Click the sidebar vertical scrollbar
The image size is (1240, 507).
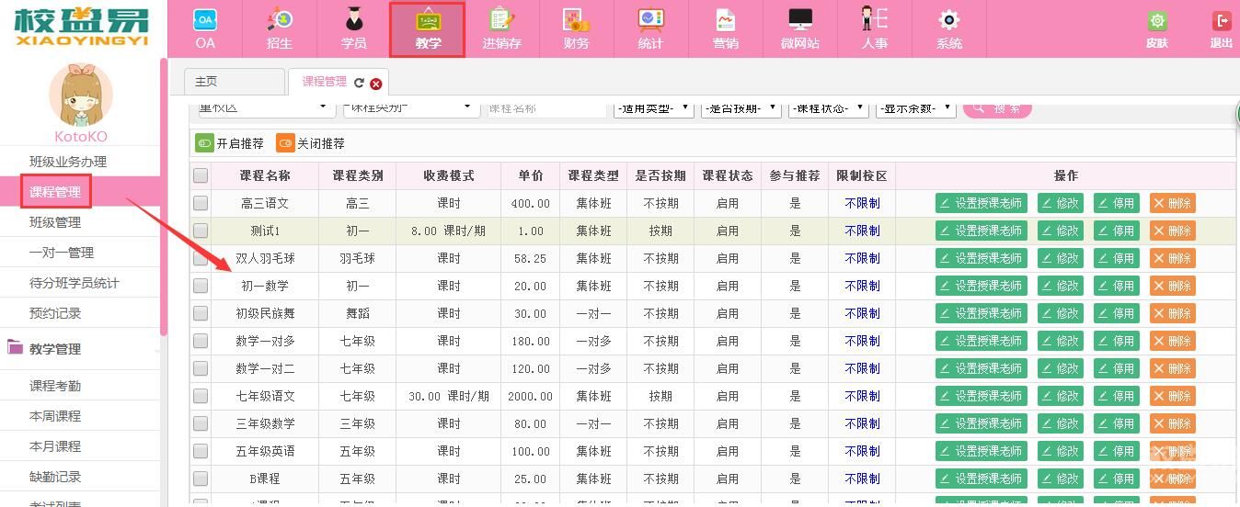tap(164, 197)
